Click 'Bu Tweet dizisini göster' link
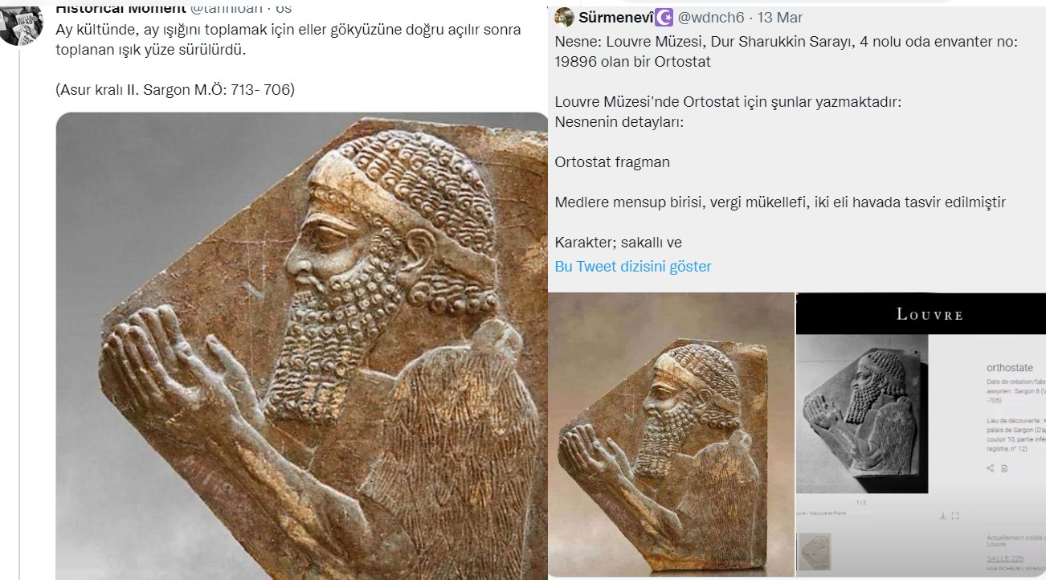Viewport: 1046px width, 580px height. pos(633,267)
